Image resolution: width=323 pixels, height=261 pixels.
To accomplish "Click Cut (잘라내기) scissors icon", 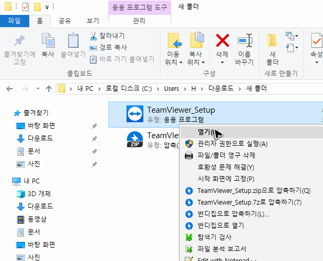I will 93,36.
